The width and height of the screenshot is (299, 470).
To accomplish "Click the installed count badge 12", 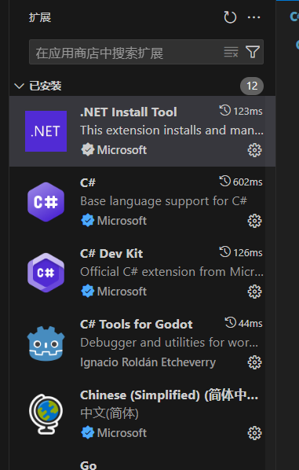I will tap(252, 86).
